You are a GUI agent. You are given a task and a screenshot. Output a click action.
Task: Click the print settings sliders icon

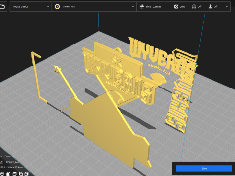(142, 7)
